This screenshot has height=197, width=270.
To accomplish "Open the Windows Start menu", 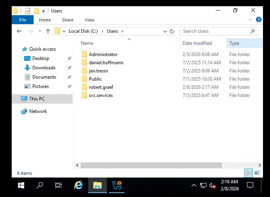I will click(x=21, y=185).
